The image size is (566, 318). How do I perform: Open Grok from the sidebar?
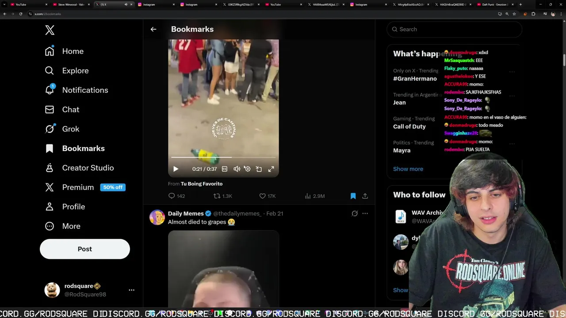point(62,129)
